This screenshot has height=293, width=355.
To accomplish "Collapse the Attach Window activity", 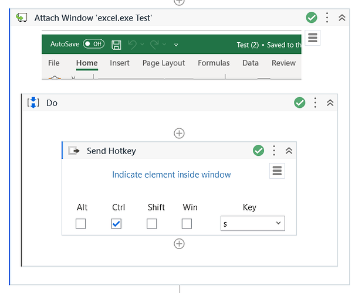I will 342,18.
